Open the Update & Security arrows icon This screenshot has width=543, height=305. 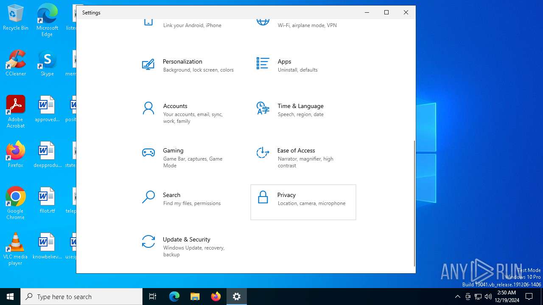click(x=148, y=241)
